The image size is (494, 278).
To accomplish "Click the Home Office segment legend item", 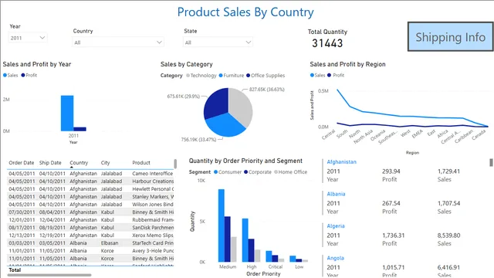I will [x=290, y=172].
